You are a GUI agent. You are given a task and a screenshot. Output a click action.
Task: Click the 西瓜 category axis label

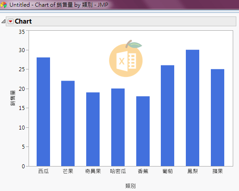click(x=43, y=171)
